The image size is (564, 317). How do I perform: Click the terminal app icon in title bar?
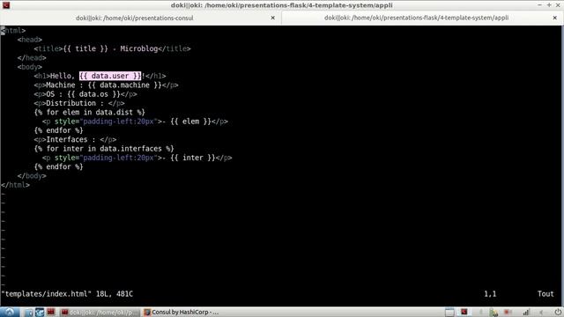[6, 5]
